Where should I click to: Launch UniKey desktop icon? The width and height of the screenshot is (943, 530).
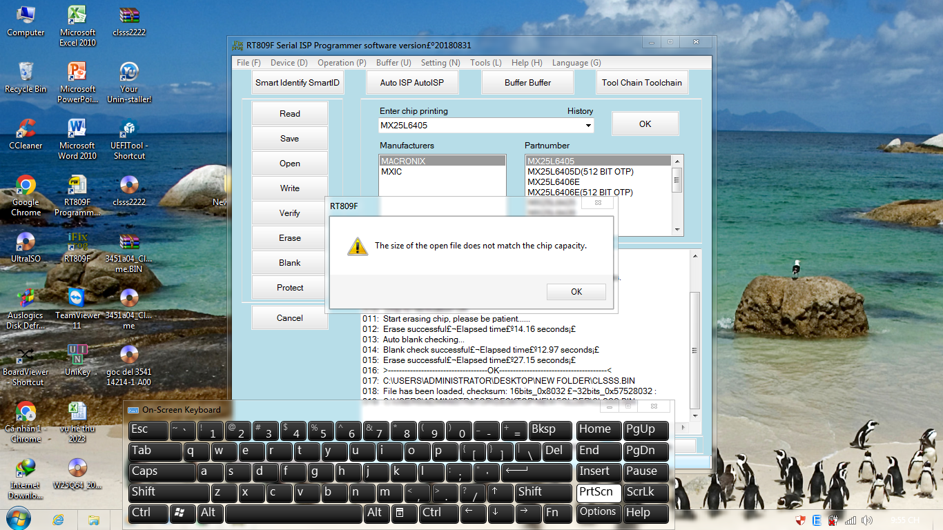click(77, 360)
